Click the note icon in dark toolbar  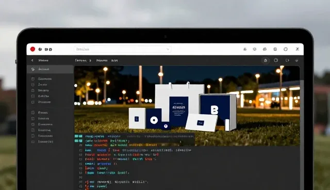(276, 60)
